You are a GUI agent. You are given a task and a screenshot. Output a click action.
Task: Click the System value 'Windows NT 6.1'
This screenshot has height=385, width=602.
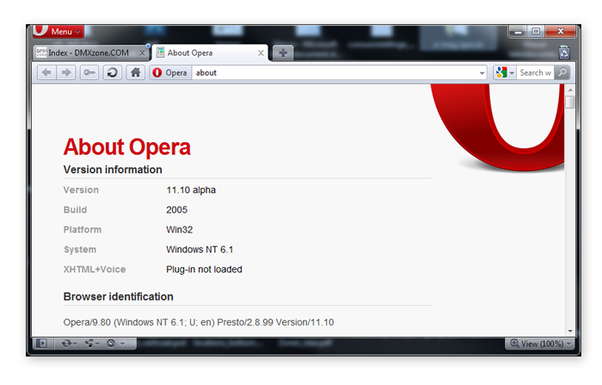click(200, 250)
